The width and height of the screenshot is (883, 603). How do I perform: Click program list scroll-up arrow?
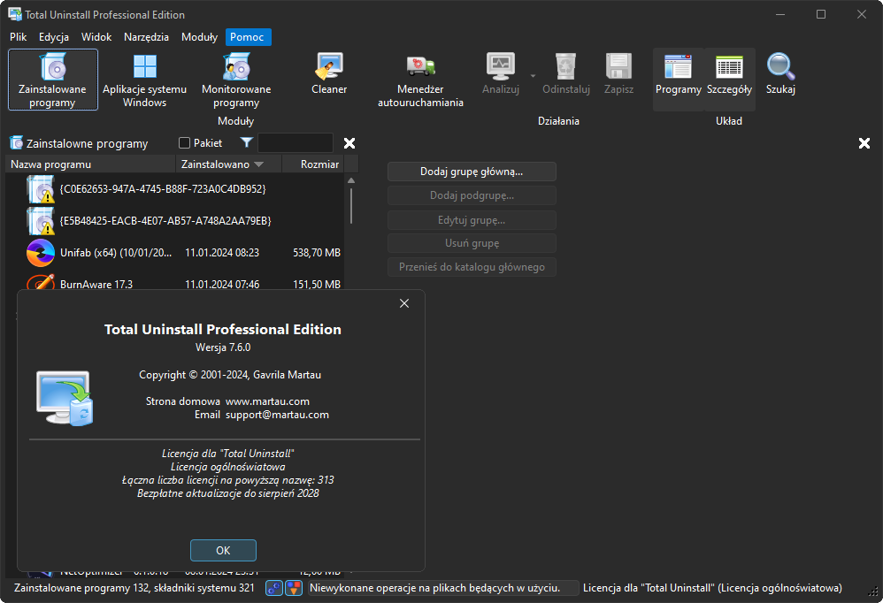[x=351, y=180]
